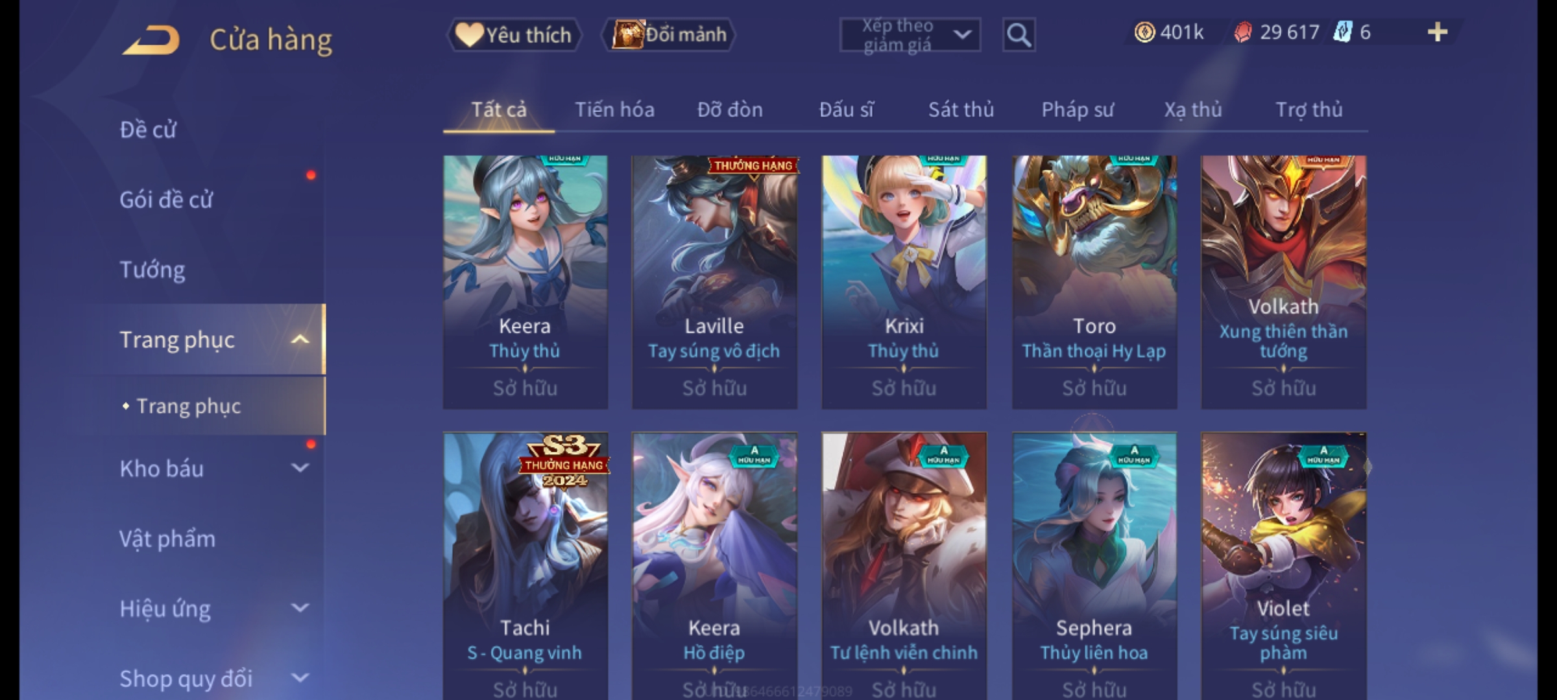Open Yêu thích favorites heart button
1557x700 pixels.
(x=514, y=35)
